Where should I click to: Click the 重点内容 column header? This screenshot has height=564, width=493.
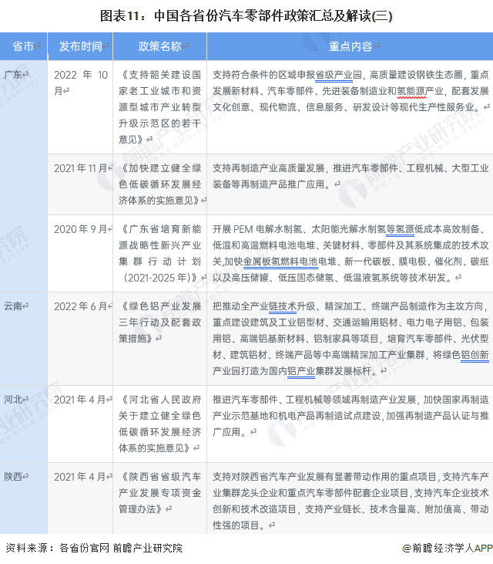[349, 46]
